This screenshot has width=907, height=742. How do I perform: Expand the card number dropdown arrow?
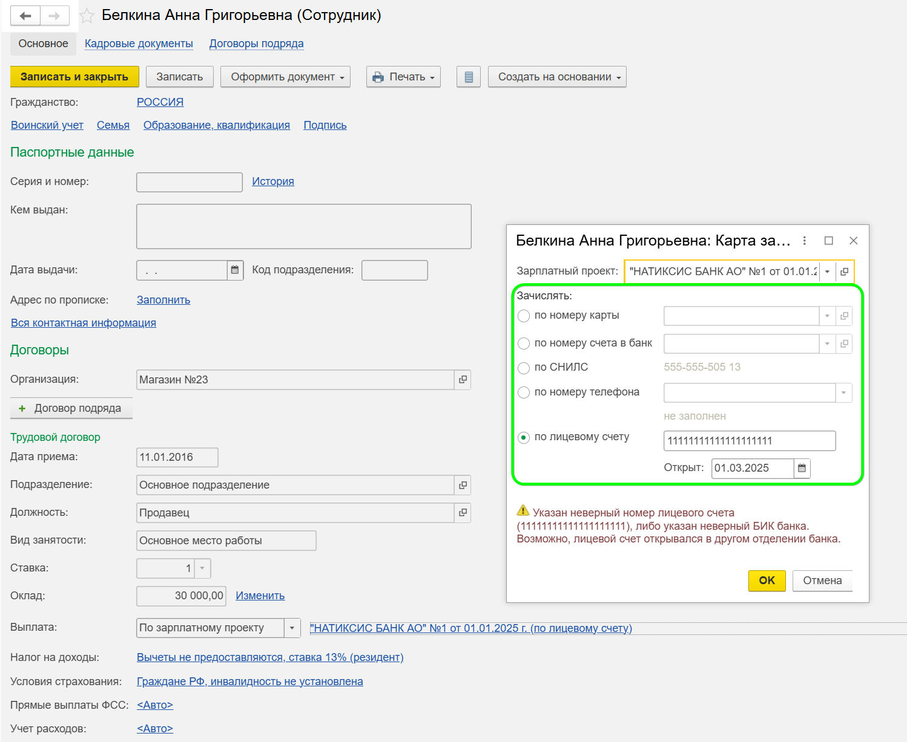tap(827, 316)
